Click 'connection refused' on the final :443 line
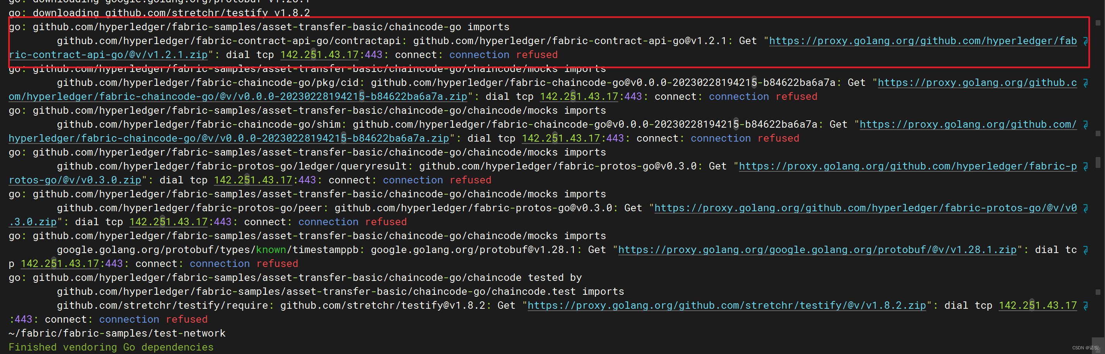The height and width of the screenshot is (354, 1105). tap(153, 320)
